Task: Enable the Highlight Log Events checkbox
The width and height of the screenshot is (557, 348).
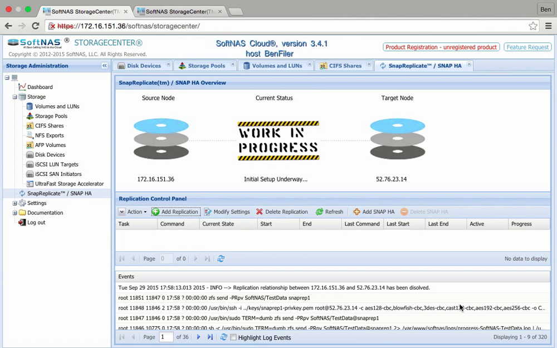Action: [233, 337]
